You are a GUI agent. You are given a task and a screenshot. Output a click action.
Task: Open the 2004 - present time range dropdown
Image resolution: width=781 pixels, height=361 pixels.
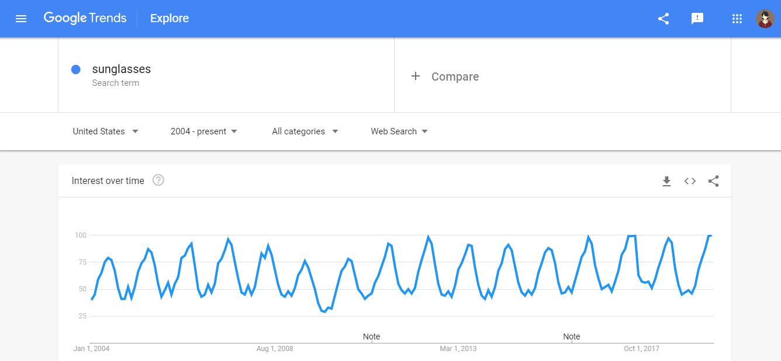click(x=203, y=131)
